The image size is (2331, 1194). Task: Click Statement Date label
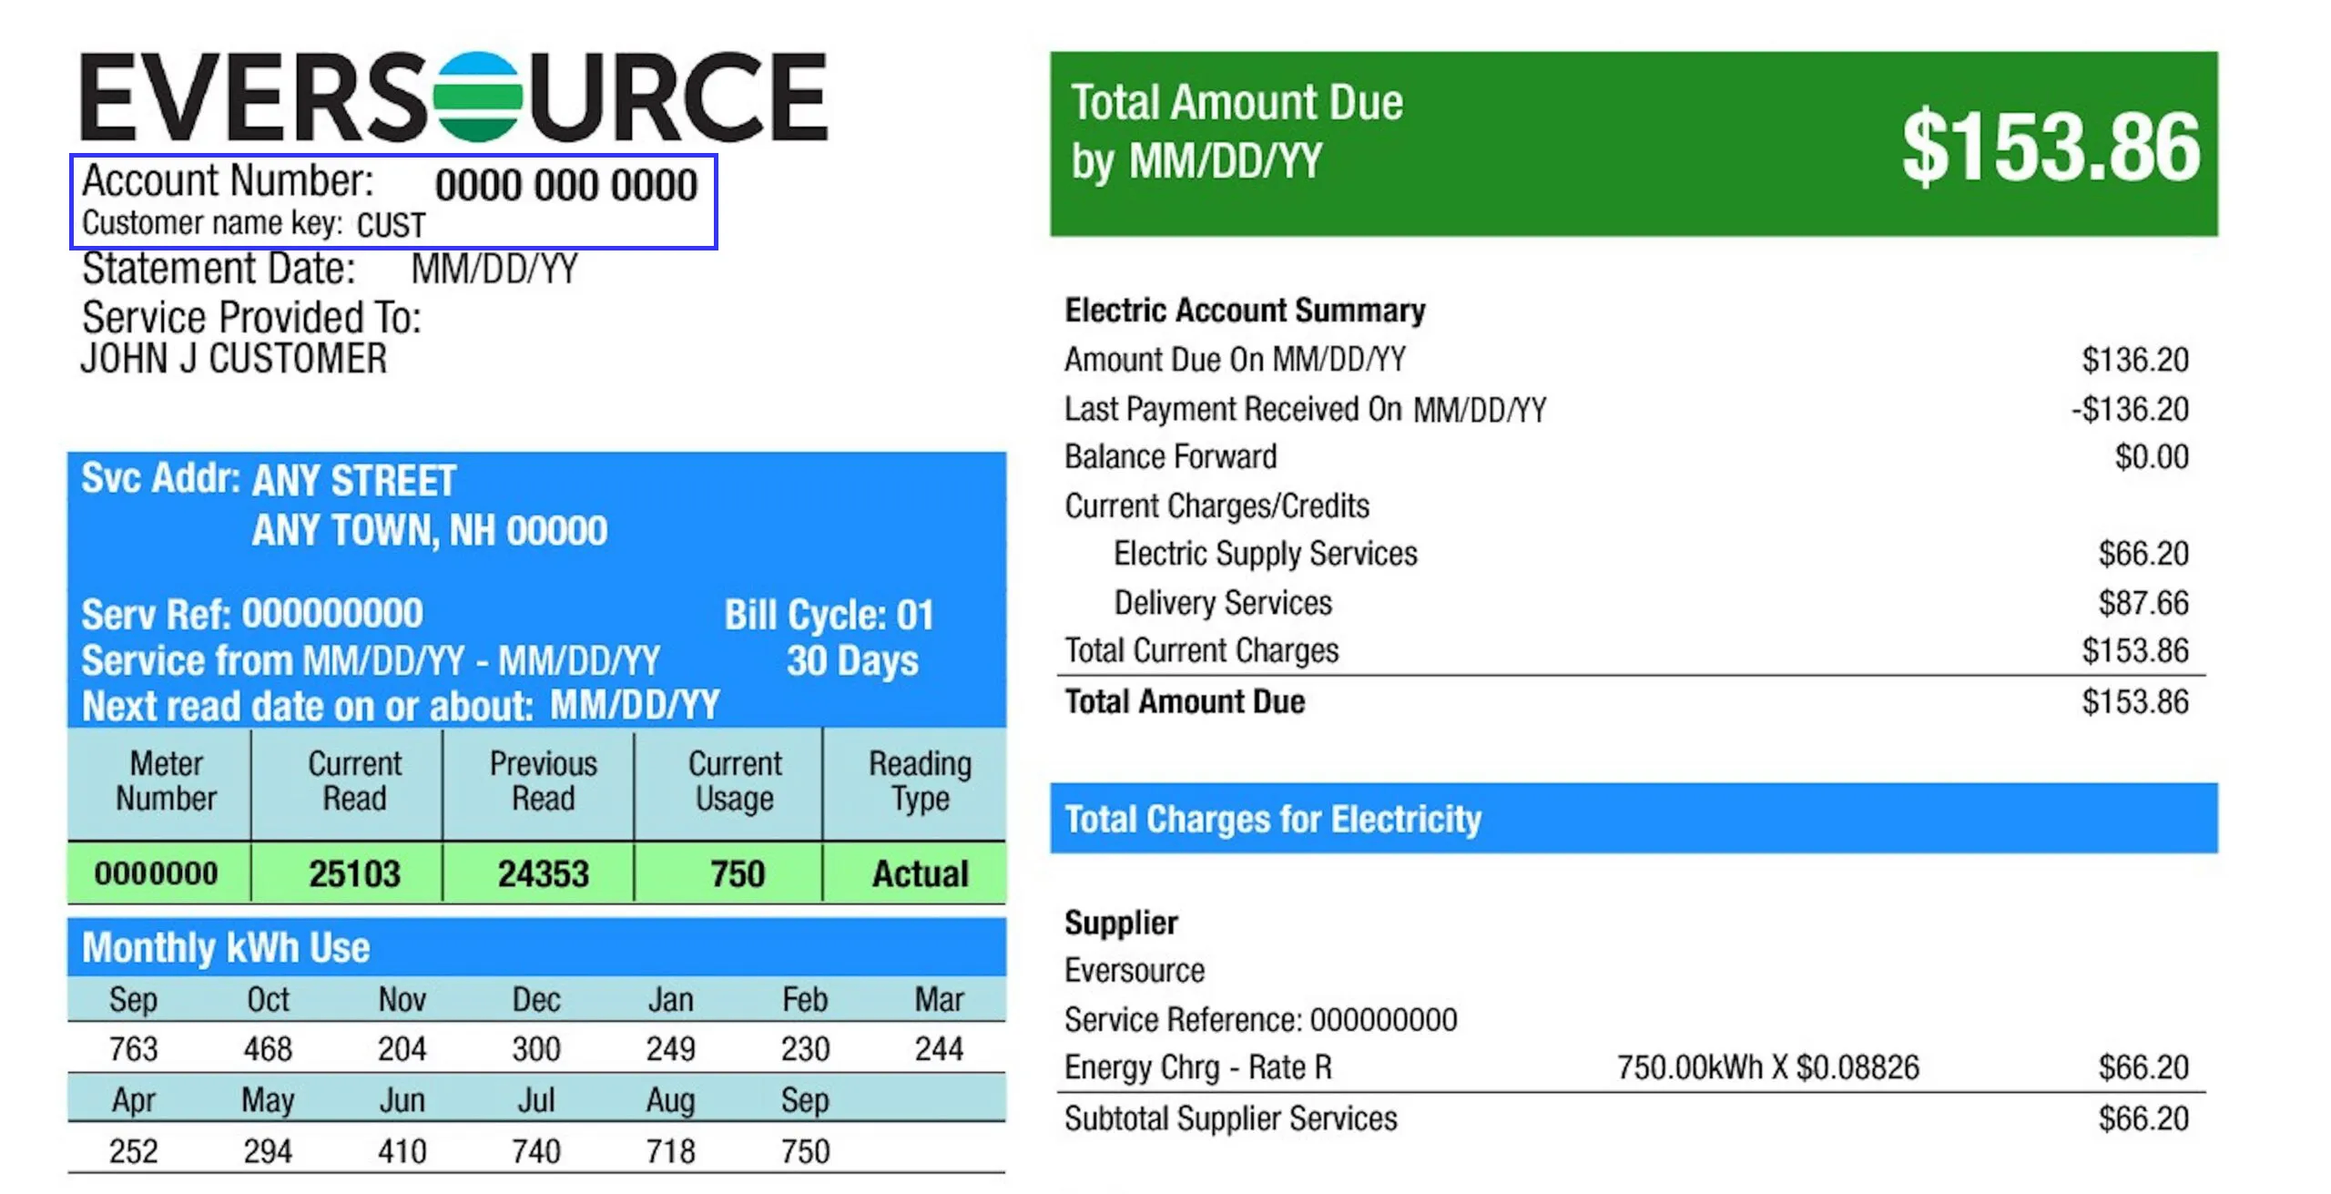(219, 269)
